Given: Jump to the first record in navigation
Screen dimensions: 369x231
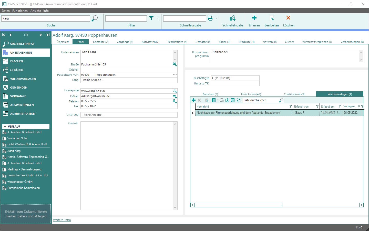Looking at the screenshot, I should (4, 35).
